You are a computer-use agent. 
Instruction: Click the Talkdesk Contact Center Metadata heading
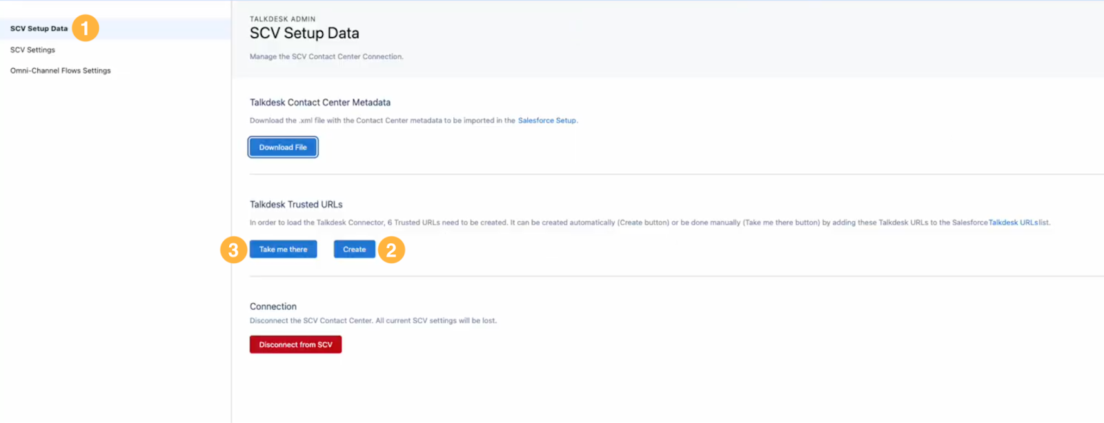click(320, 103)
